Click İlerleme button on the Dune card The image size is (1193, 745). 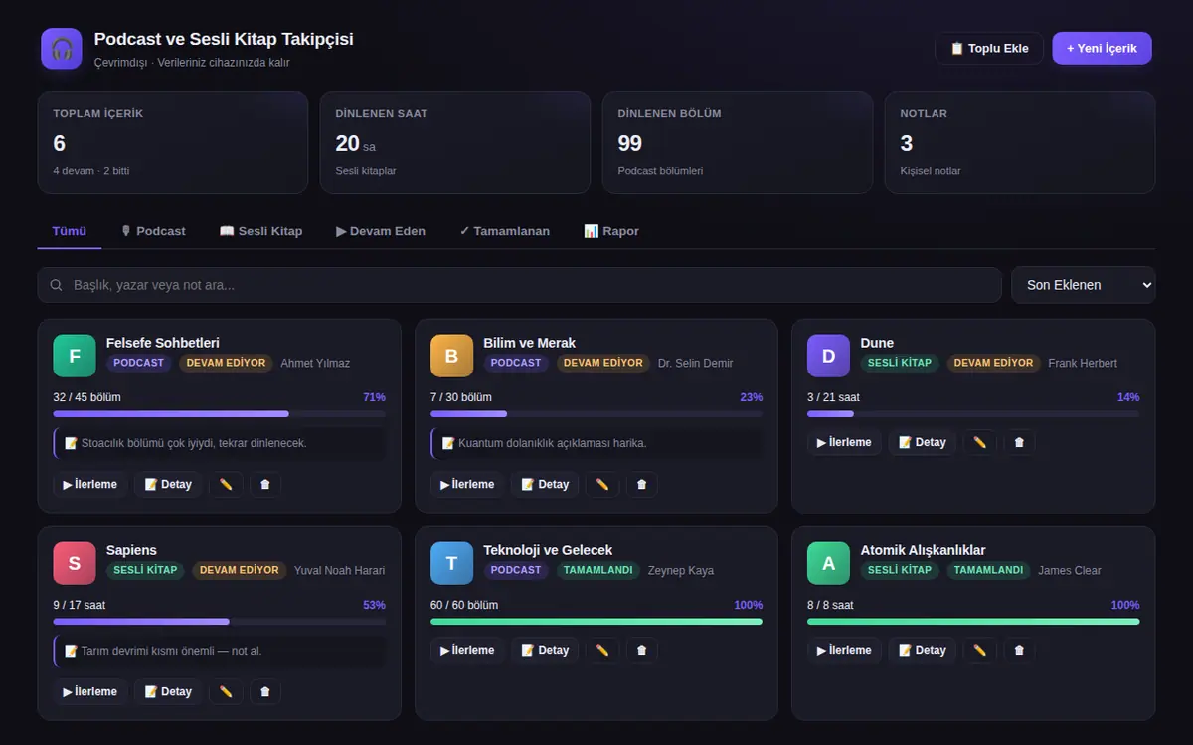[x=844, y=442]
